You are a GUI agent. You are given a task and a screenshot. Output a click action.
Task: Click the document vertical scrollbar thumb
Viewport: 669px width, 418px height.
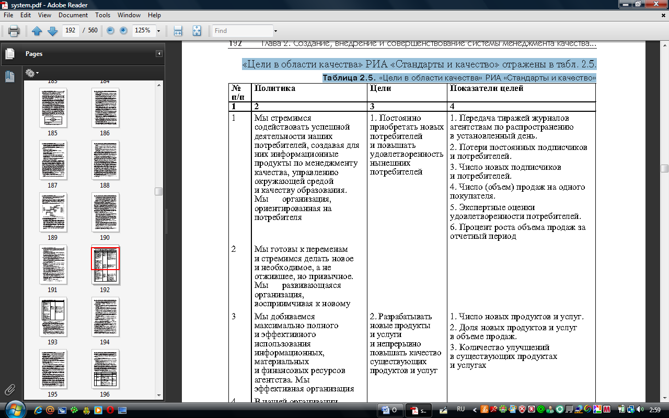tap(665, 168)
